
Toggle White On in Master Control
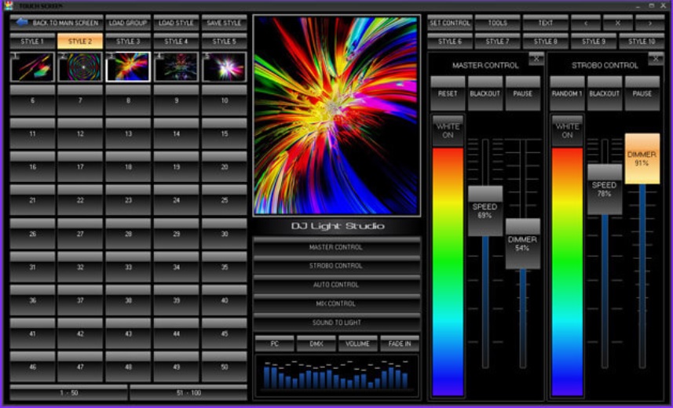pyautogui.click(x=448, y=130)
